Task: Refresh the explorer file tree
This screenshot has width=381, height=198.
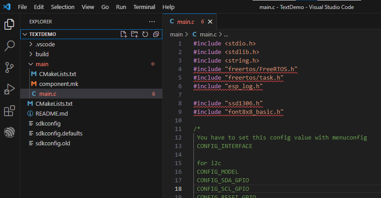Action: coord(145,34)
